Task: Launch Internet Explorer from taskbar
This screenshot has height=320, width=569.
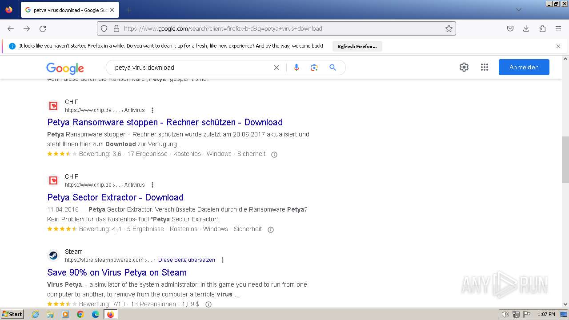Action: [35, 314]
